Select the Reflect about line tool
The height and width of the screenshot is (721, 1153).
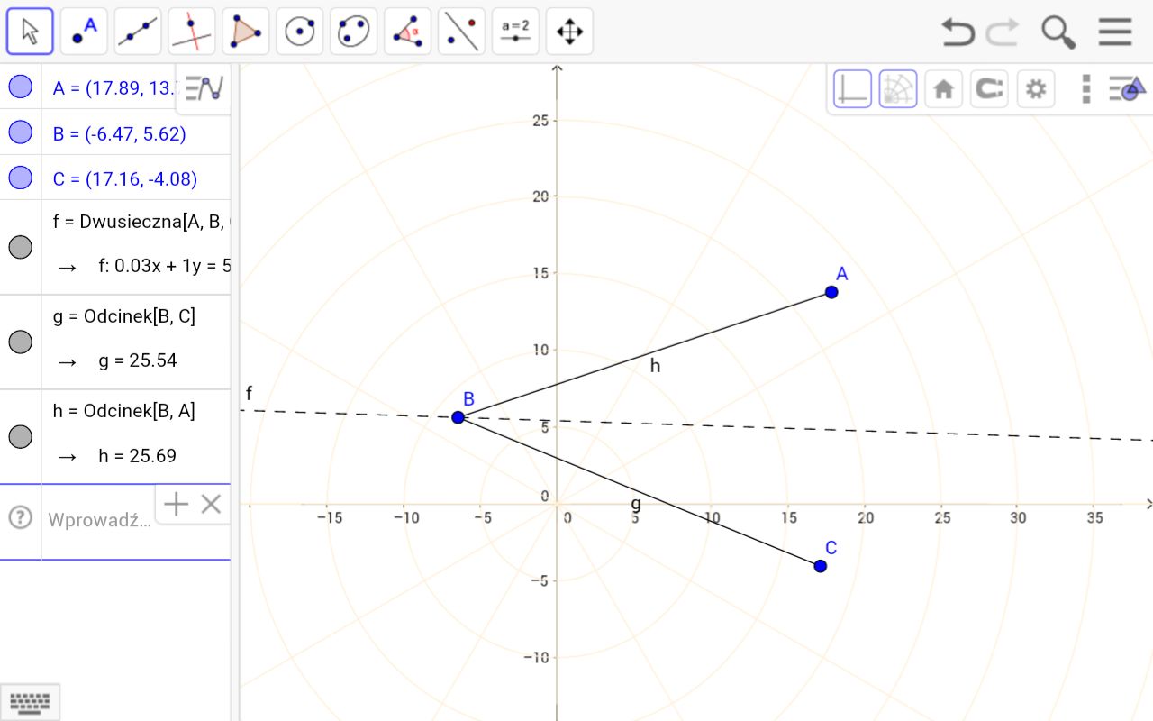pos(462,32)
